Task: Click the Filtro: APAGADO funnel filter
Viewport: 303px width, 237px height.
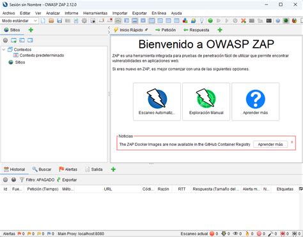Action: click(37, 180)
